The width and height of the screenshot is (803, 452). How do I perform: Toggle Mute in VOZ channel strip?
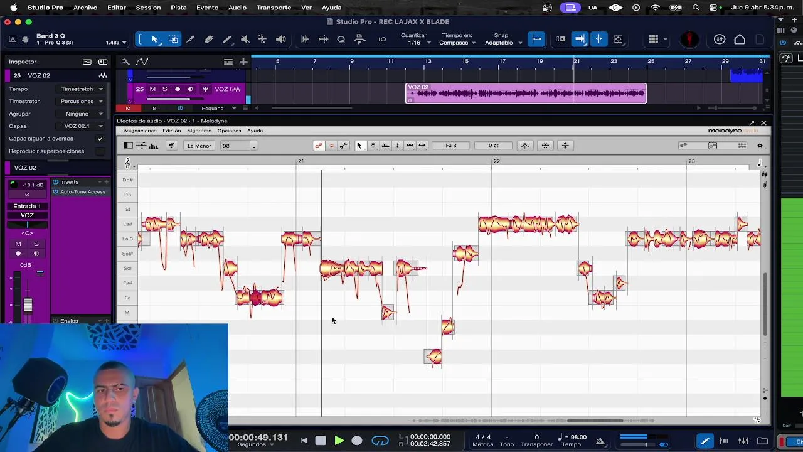coord(18,244)
